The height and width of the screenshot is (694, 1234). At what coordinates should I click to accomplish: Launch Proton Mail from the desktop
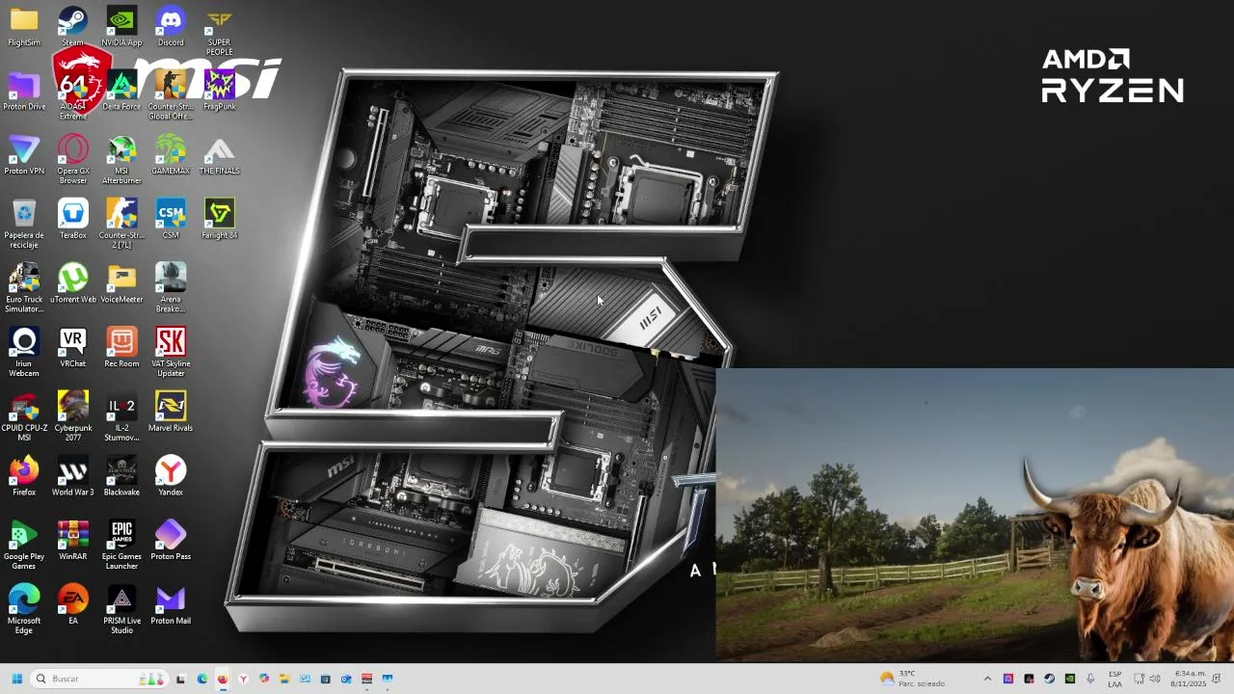(x=171, y=605)
